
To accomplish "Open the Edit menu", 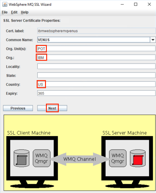I will tap(14, 12).
